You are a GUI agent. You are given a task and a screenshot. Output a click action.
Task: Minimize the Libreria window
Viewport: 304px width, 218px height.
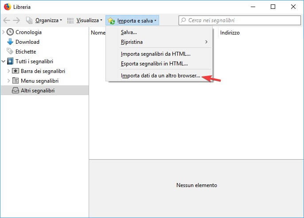tap(253, 7)
